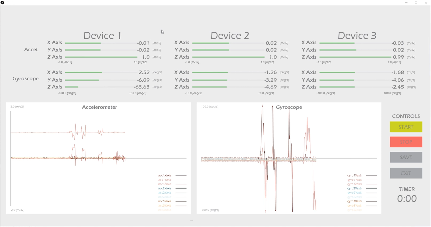
Task: Click the TIMER 0:00 display
Action: (407, 198)
